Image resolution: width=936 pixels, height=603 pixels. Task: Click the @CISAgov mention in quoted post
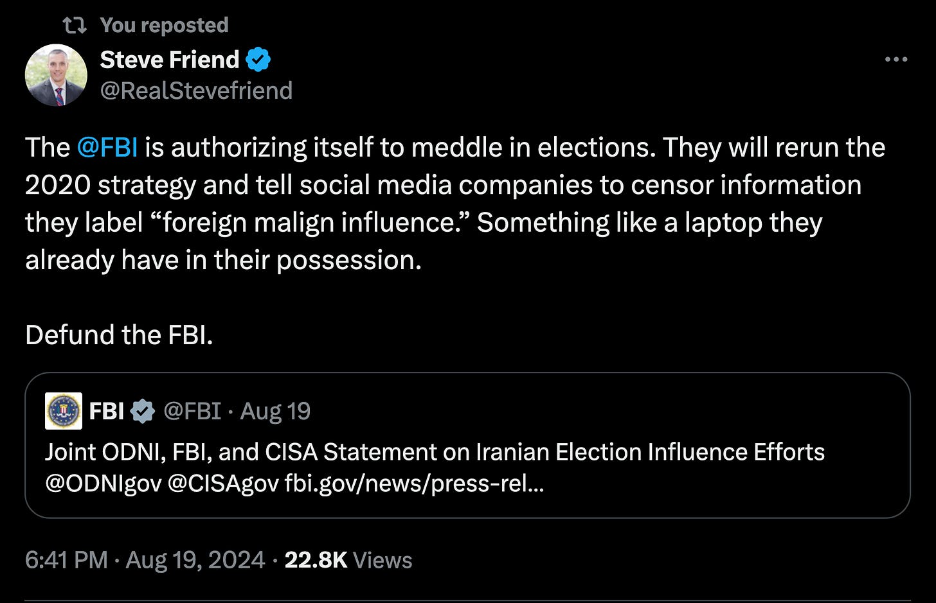point(223,483)
